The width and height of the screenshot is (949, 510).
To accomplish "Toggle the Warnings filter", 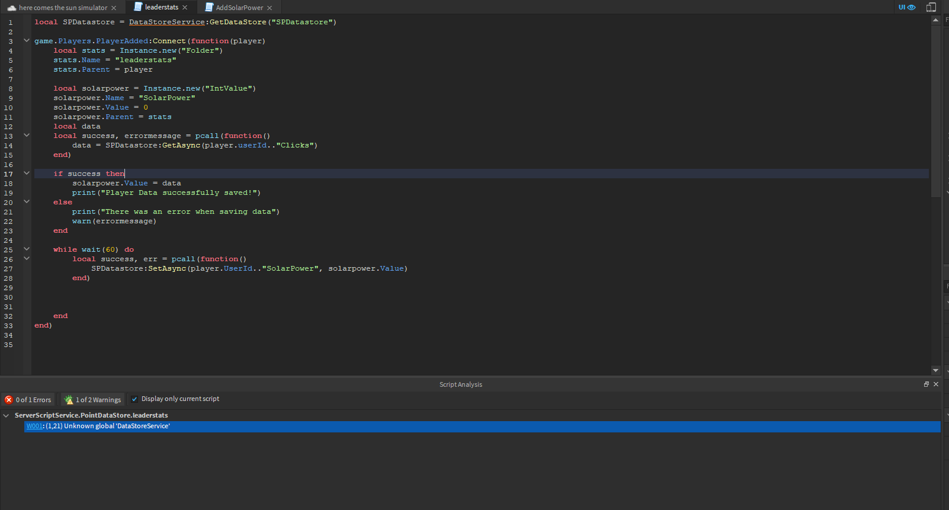I will click(93, 400).
